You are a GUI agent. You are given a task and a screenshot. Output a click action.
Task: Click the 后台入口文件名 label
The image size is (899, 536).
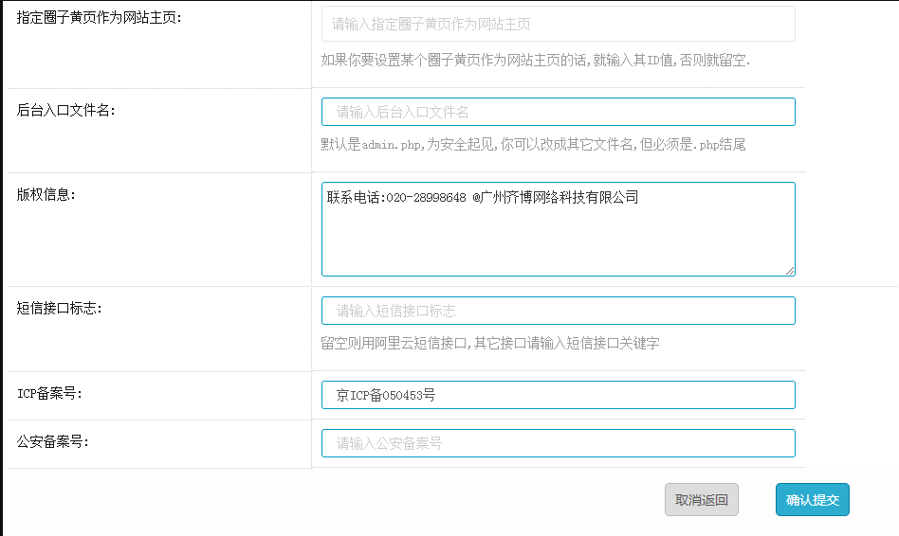[x=66, y=111]
